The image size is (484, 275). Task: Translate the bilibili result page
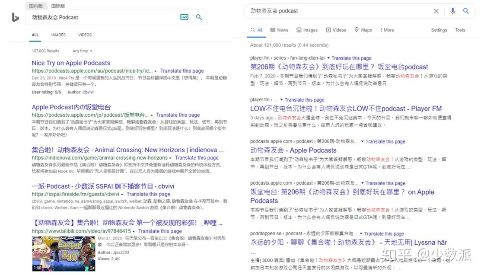coord(160,231)
